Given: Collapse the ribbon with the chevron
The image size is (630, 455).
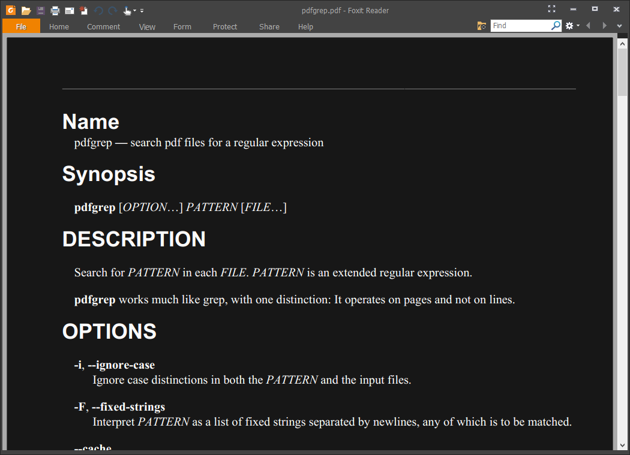Looking at the screenshot, I should coord(620,26).
